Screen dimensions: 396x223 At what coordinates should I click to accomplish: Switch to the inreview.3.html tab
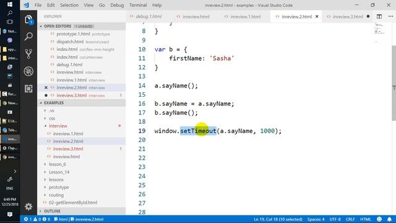point(348,17)
